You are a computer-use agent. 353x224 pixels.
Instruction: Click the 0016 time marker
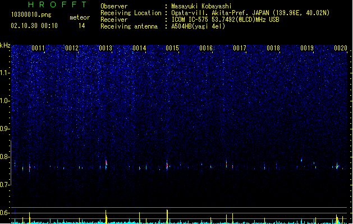coord(206,48)
